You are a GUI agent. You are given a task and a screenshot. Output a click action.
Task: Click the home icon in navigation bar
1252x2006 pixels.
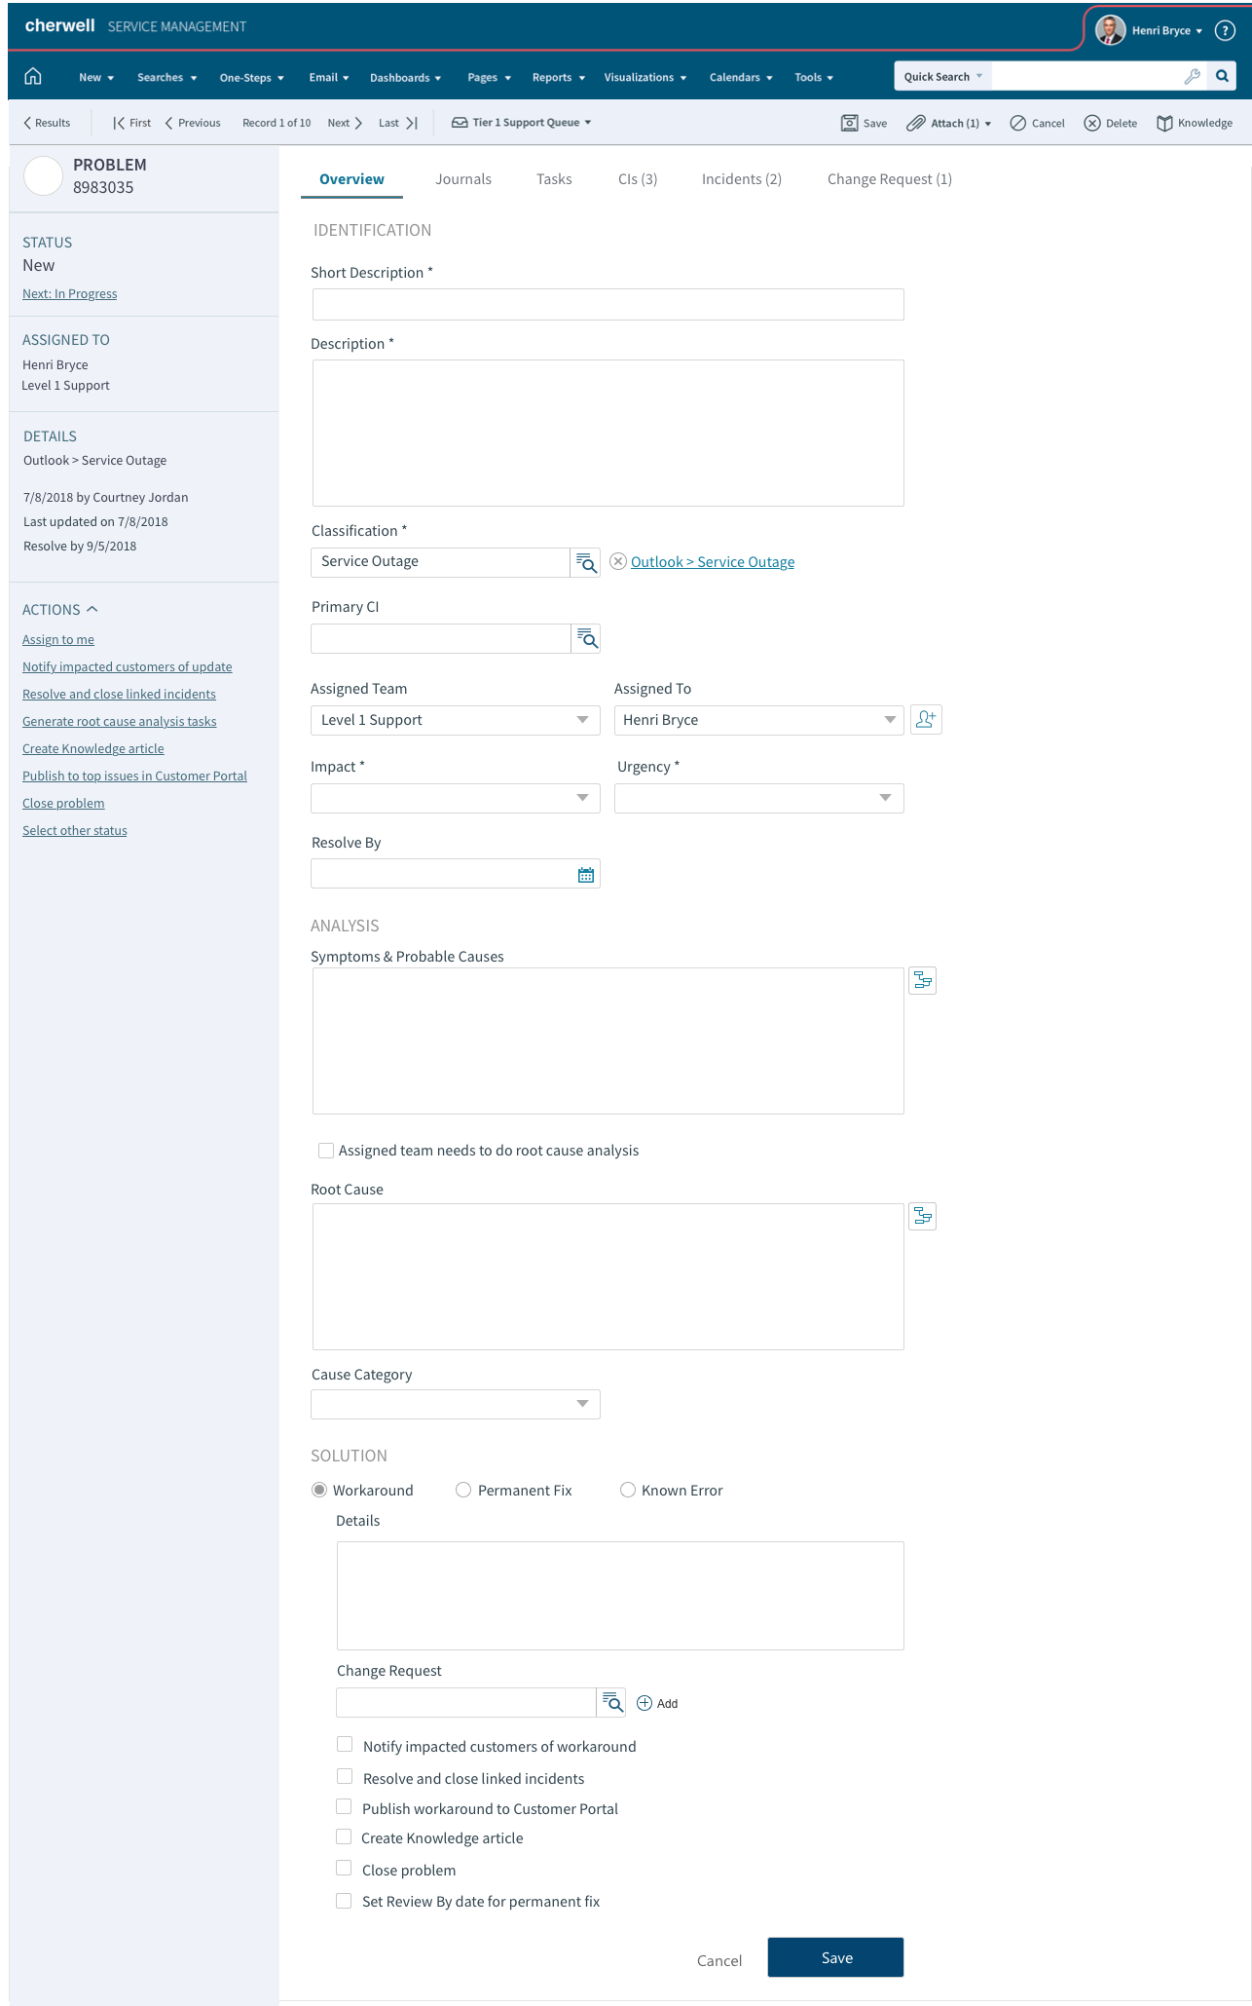tap(33, 77)
